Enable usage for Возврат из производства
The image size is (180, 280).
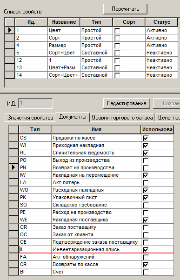pos(146,168)
